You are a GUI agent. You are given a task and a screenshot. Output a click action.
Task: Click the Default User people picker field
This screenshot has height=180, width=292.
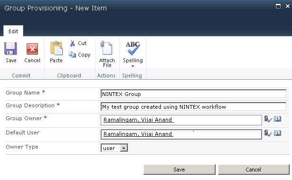tap(181, 134)
